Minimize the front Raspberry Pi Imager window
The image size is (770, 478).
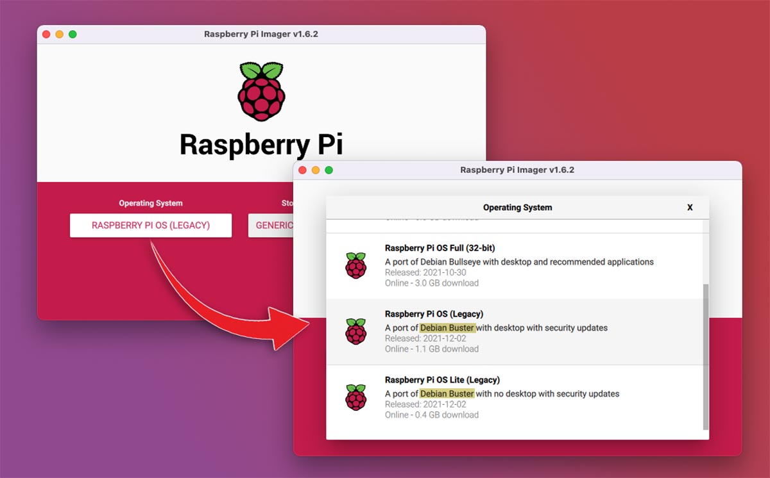click(315, 170)
